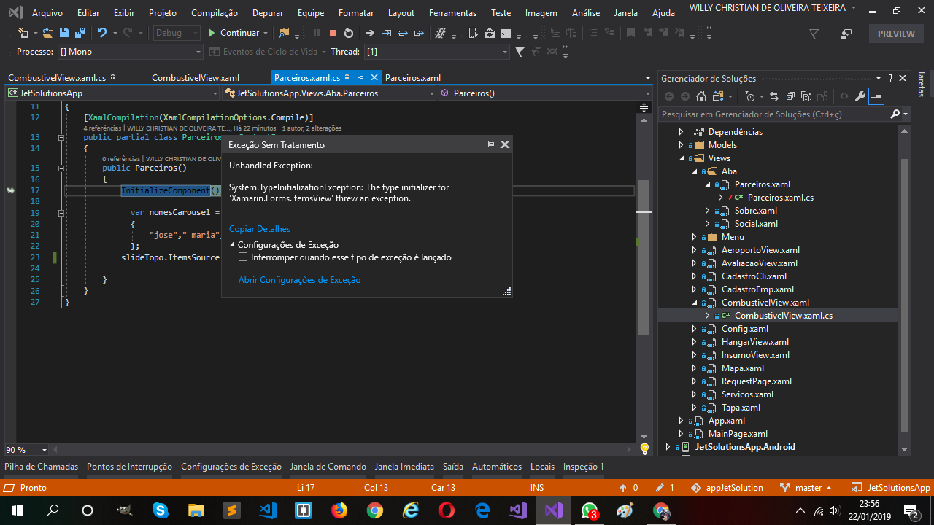
Task: Click the Collapse All icon in solution explorer
Action: click(x=790, y=96)
